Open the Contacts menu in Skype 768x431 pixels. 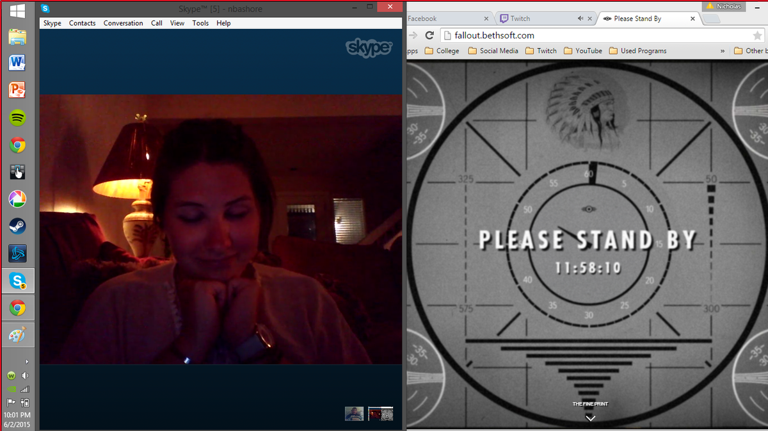tap(83, 23)
